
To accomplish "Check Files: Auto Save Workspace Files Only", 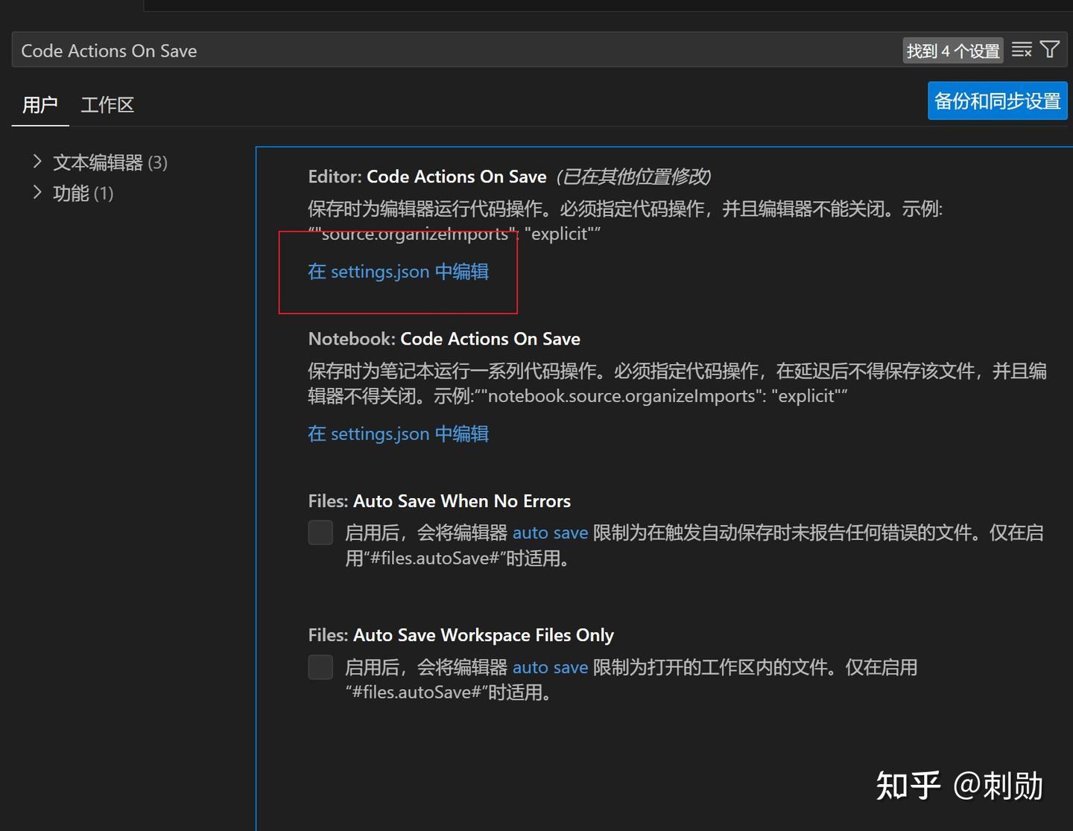I will pos(320,667).
